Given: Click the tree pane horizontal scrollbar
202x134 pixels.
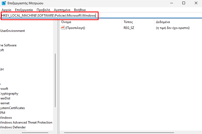Looking at the screenshot, I should (35, 133).
